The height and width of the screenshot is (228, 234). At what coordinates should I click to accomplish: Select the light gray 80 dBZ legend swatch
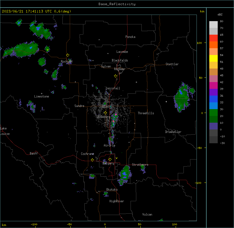(213, 24)
